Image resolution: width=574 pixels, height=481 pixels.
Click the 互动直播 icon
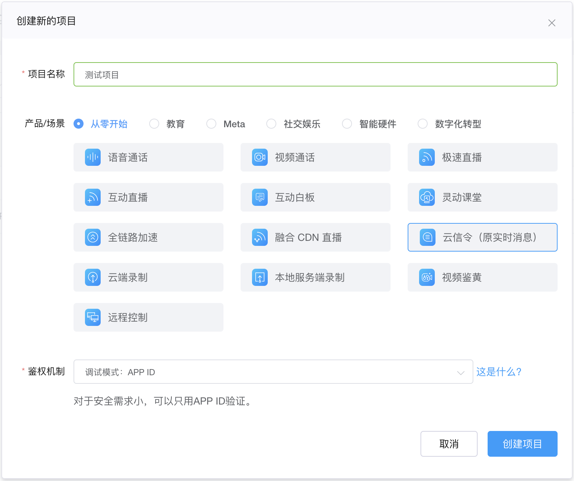93,197
